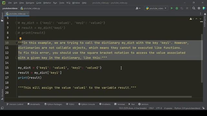Open line separator CRLF selector
Screen dimensions: 207x116
(x=151, y=108)
